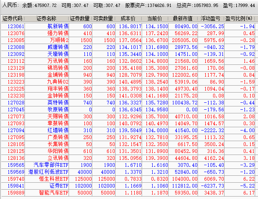
Task: Sort by 浮动盈亏 column header
Action: pyautogui.click(x=210, y=18)
